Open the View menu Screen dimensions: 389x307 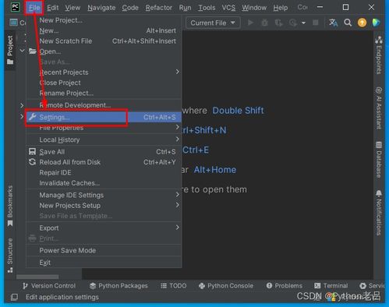[72, 8]
